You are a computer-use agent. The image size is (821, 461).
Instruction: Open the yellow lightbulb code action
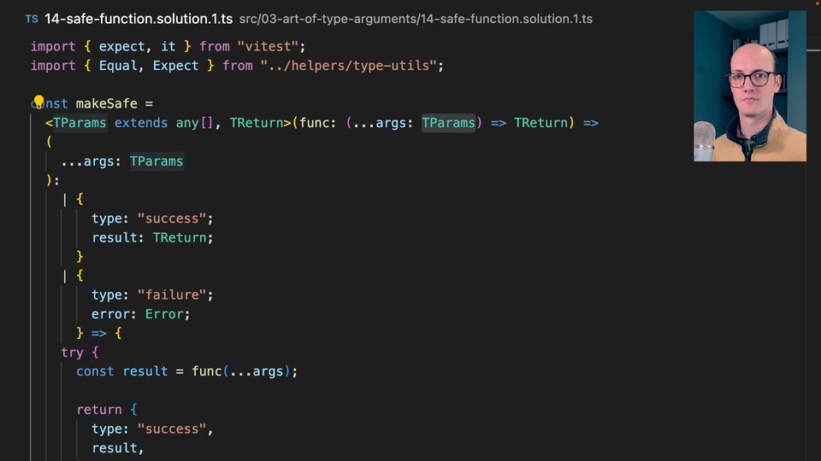click(x=38, y=102)
